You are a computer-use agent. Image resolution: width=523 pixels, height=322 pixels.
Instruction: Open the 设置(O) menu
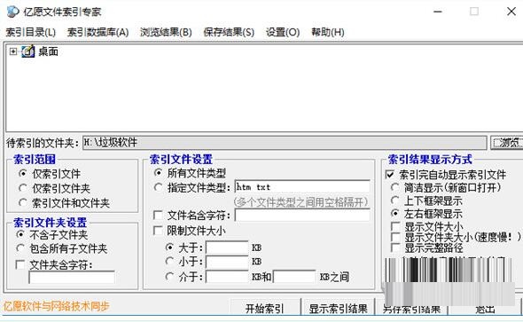click(x=283, y=32)
